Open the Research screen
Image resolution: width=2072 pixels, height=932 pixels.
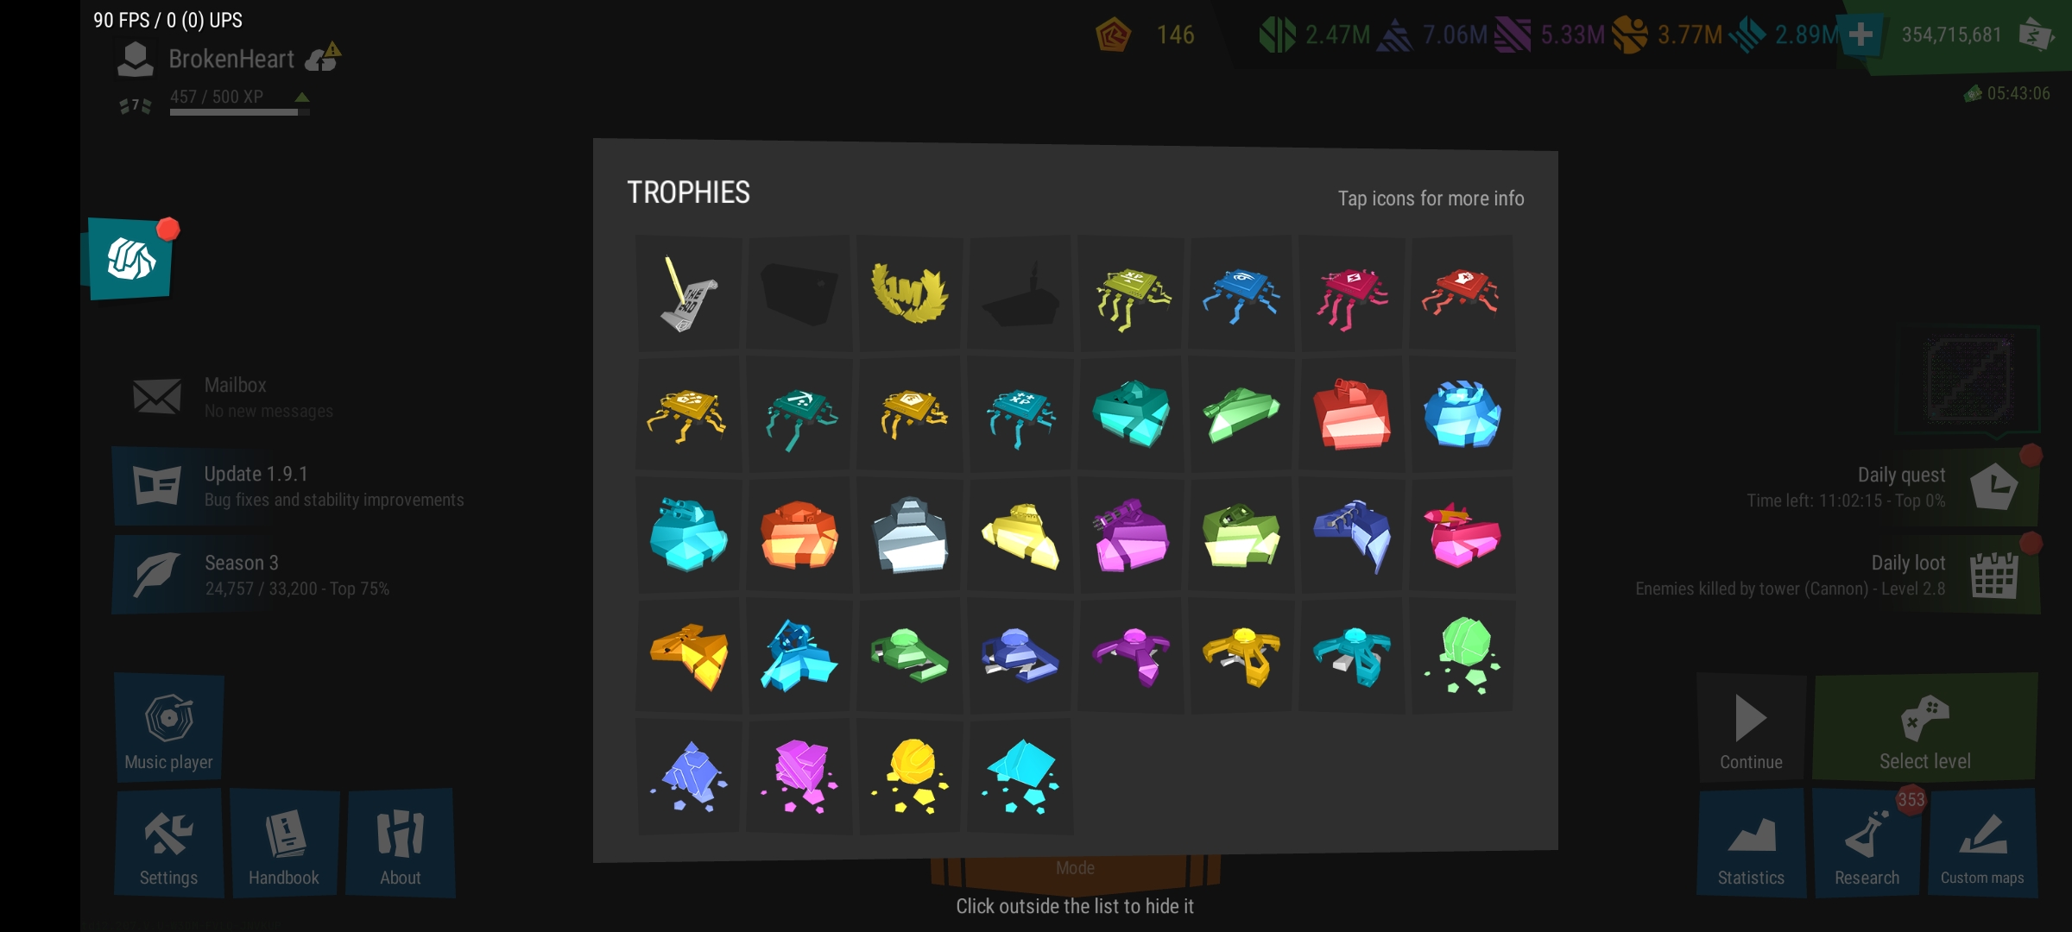[1867, 843]
